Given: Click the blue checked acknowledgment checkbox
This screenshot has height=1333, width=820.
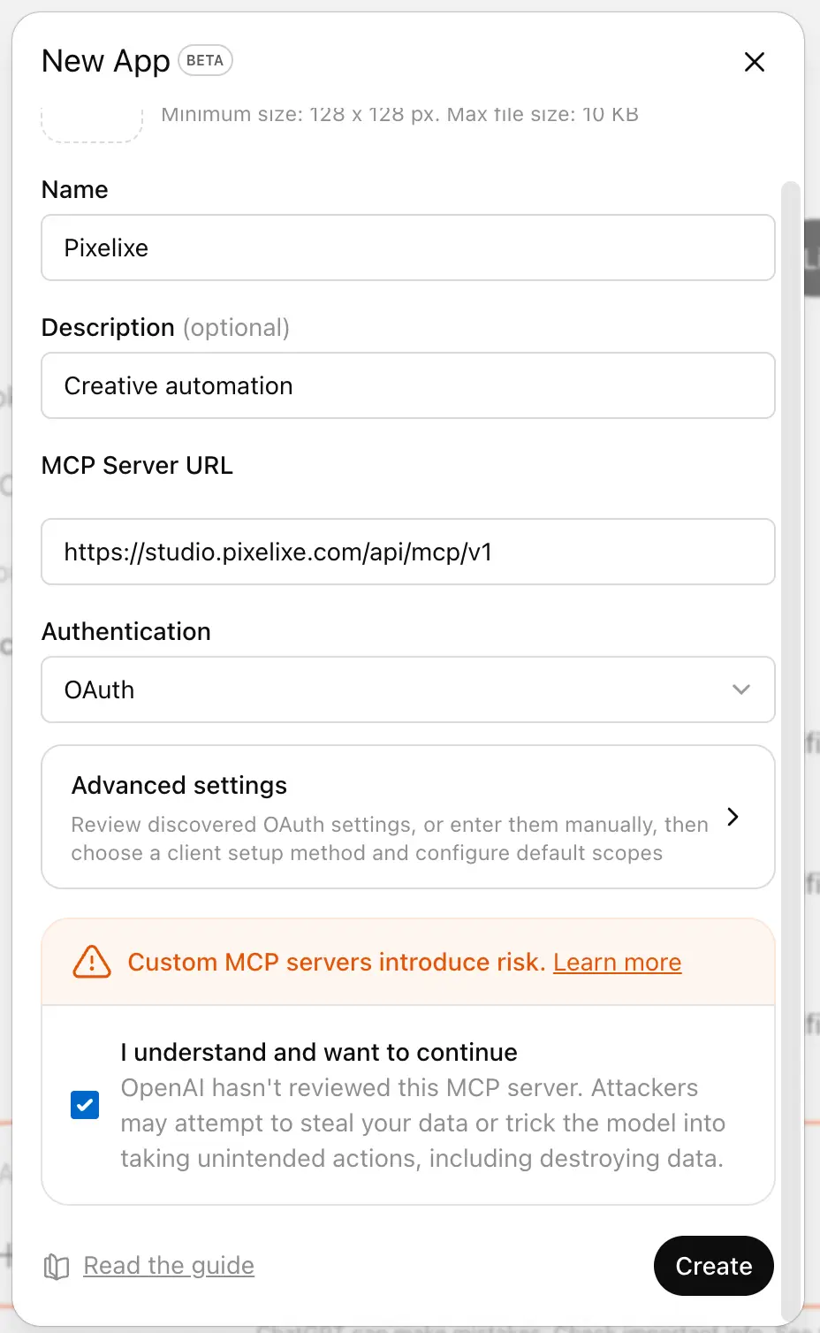Looking at the screenshot, I should (x=85, y=1105).
